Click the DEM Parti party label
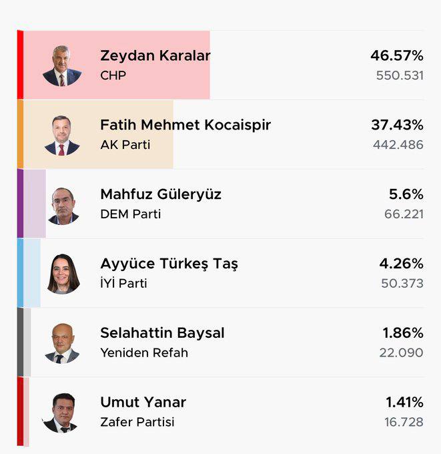The image size is (441, 454). (x=131, y=214)
